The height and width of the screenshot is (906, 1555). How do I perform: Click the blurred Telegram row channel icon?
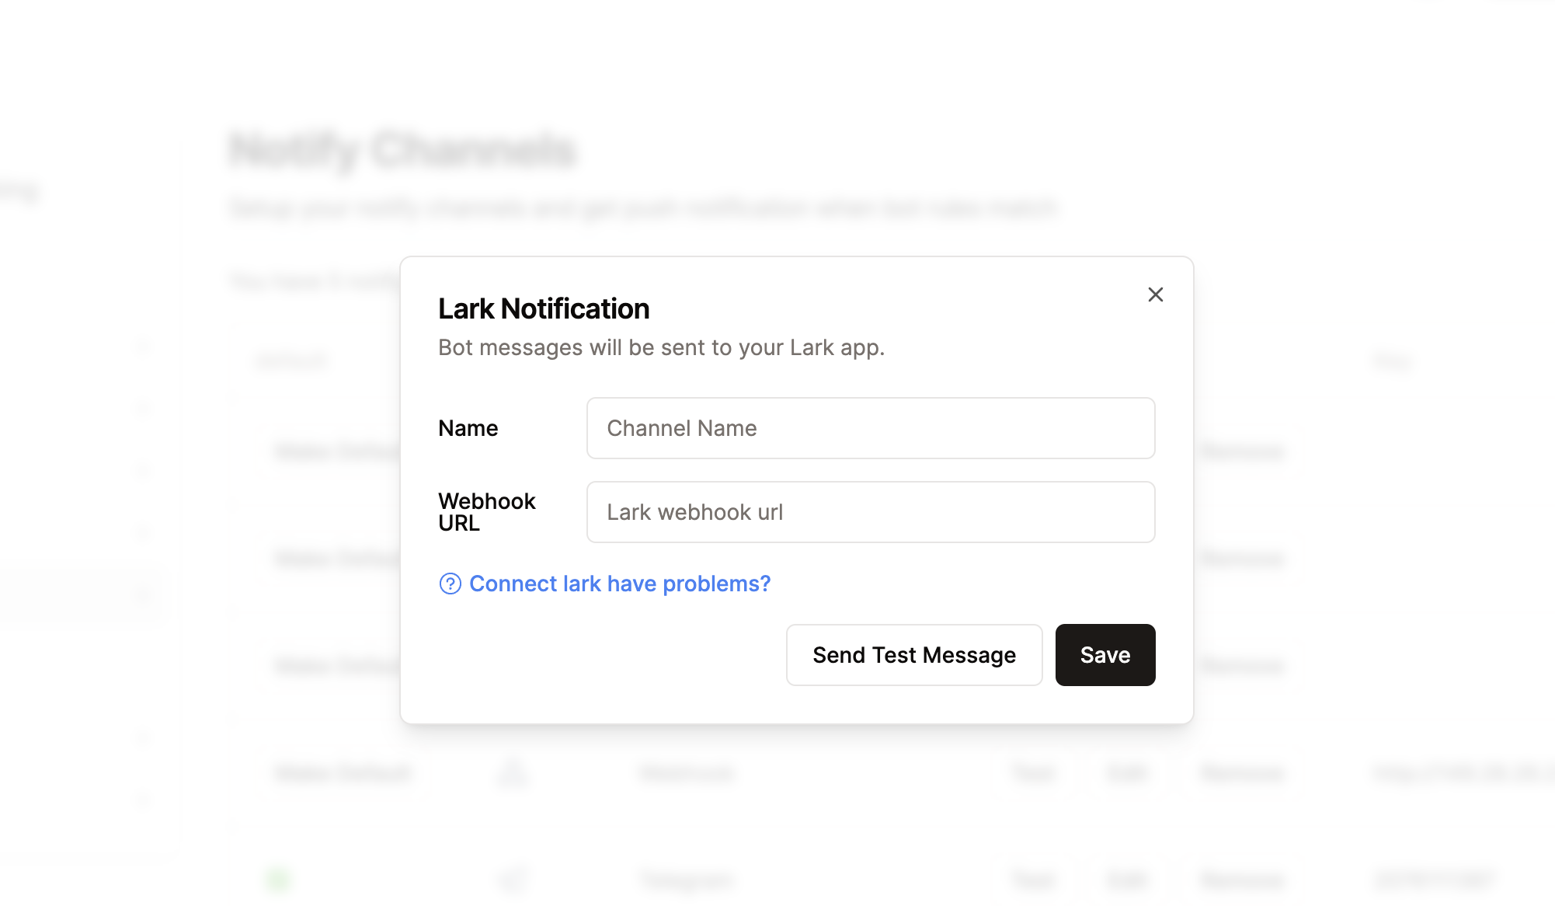[513, 880]
